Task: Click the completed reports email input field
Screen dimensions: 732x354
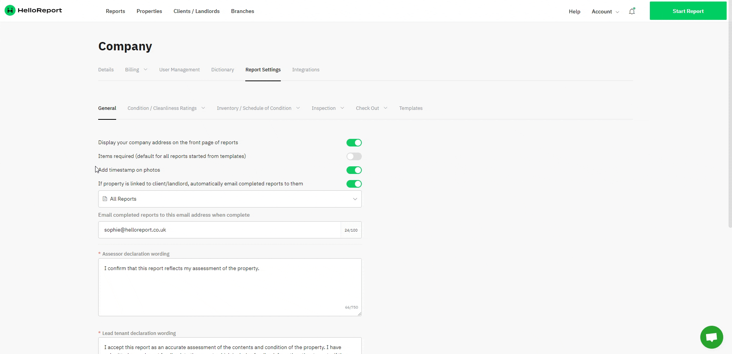Action: click(219, 230)
